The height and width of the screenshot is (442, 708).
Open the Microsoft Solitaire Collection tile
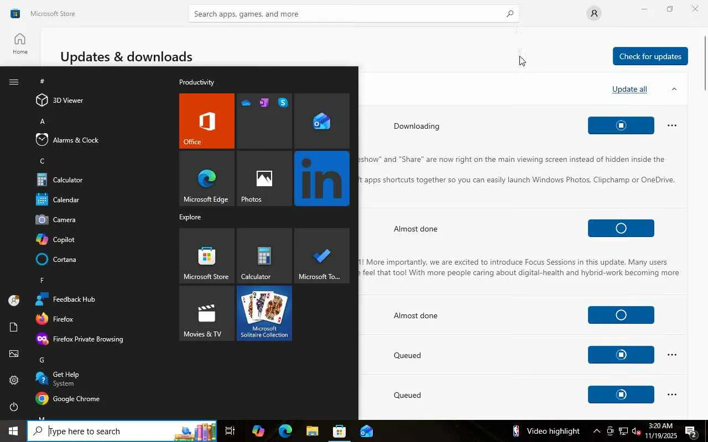[x=264, y=313]
